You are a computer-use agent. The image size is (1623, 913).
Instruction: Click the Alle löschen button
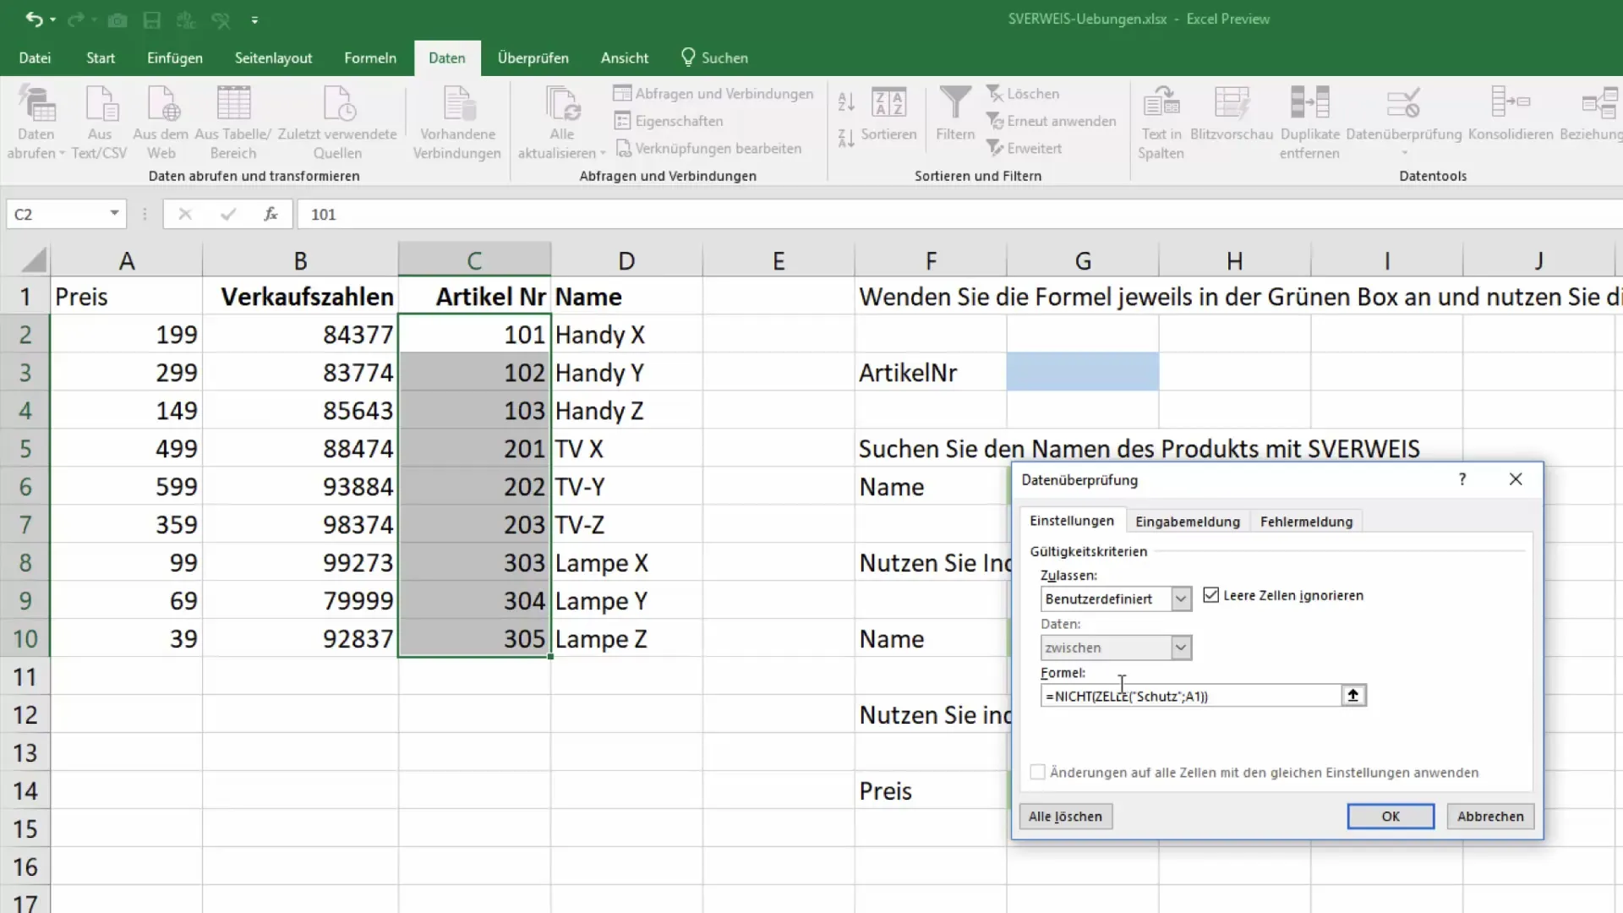(1065, 816)
